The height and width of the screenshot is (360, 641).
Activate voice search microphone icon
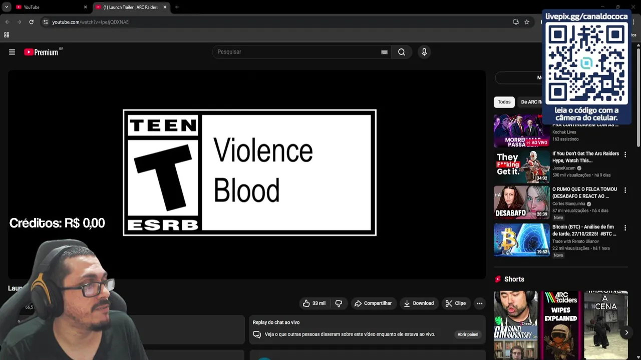[x=424, y=52]
